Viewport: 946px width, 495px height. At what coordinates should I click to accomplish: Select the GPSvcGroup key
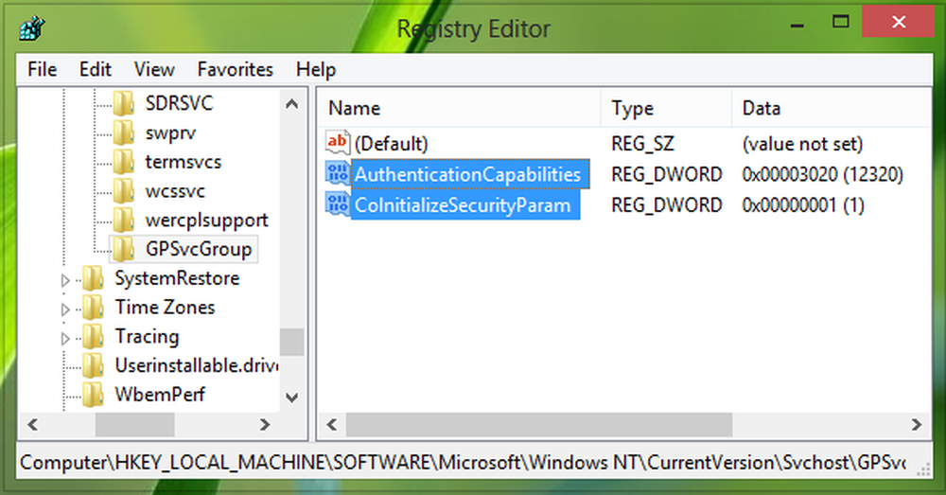(x=199, y=249)
